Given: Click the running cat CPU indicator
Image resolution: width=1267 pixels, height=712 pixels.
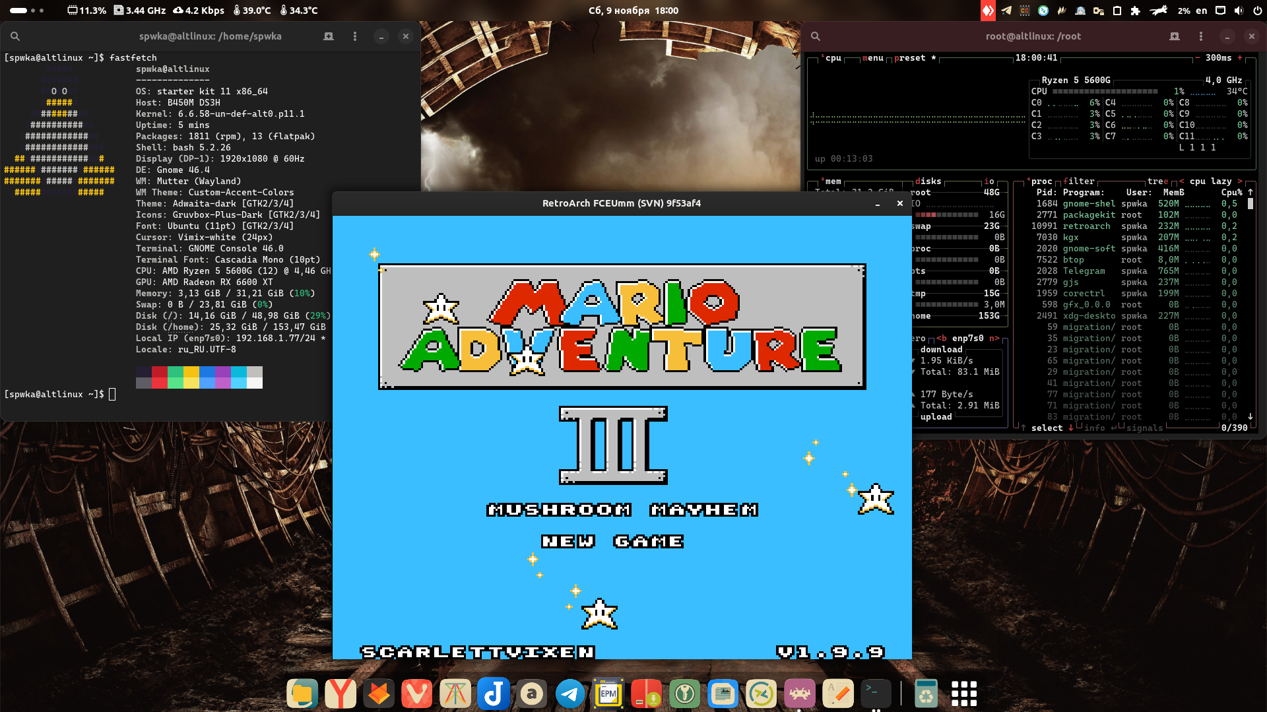Looking at the screenshot, I should tap(1159, 11).
